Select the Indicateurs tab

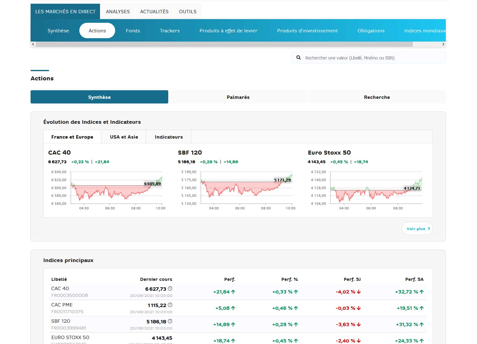169,137
